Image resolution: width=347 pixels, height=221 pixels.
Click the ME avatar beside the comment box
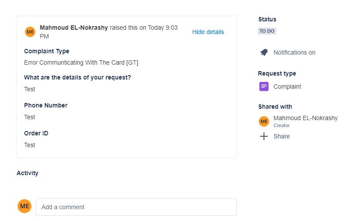(x=24, y=206)
